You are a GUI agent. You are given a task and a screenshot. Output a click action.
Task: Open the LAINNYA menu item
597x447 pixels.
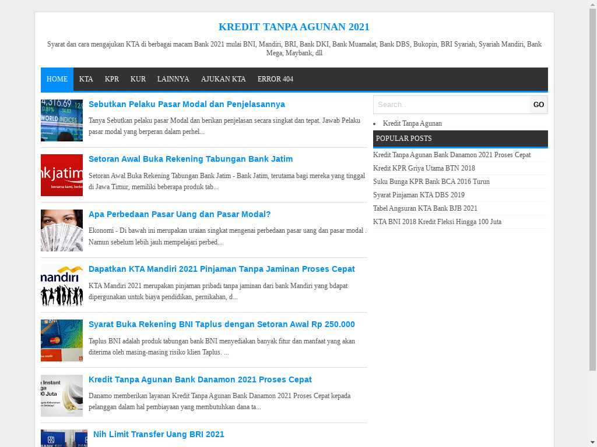173,79
